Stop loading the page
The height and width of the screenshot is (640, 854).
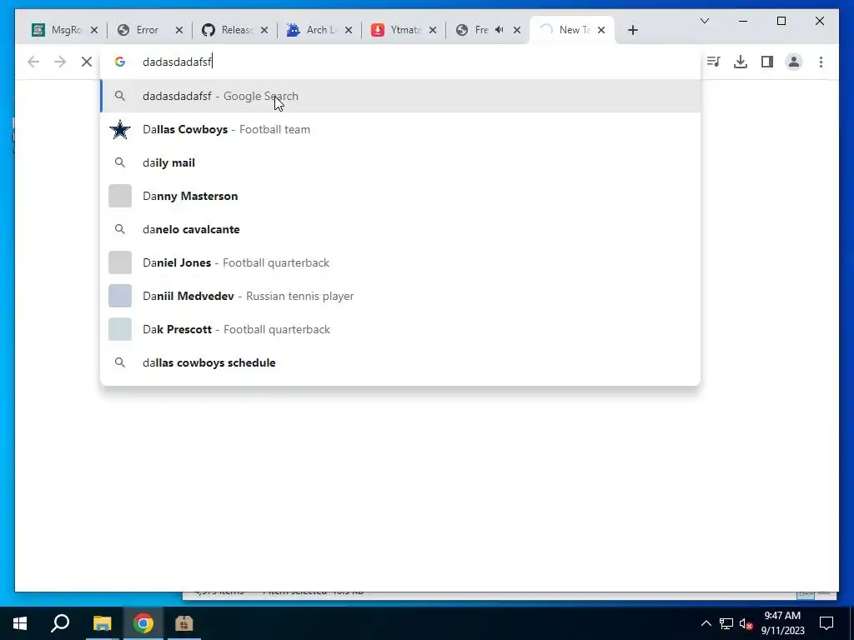pos(87,62)
